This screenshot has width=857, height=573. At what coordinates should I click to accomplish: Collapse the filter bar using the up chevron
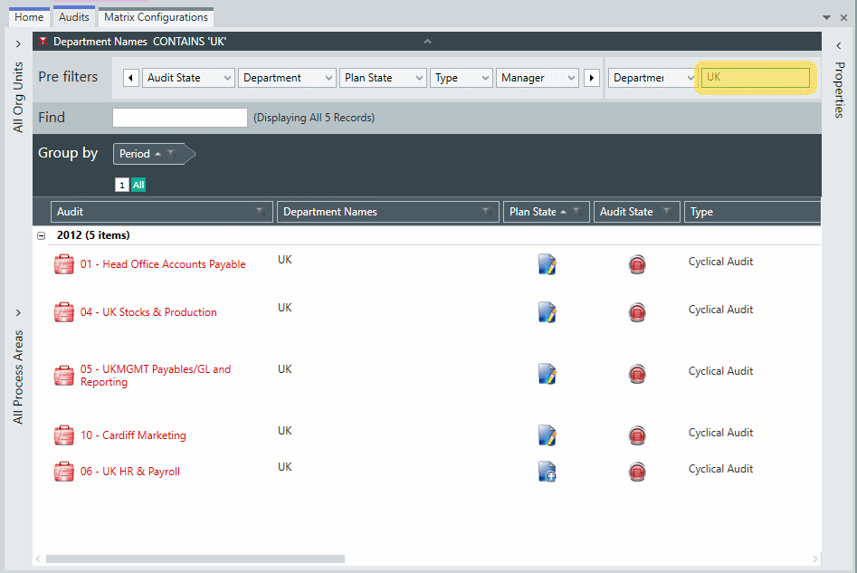tap(427, 42)
